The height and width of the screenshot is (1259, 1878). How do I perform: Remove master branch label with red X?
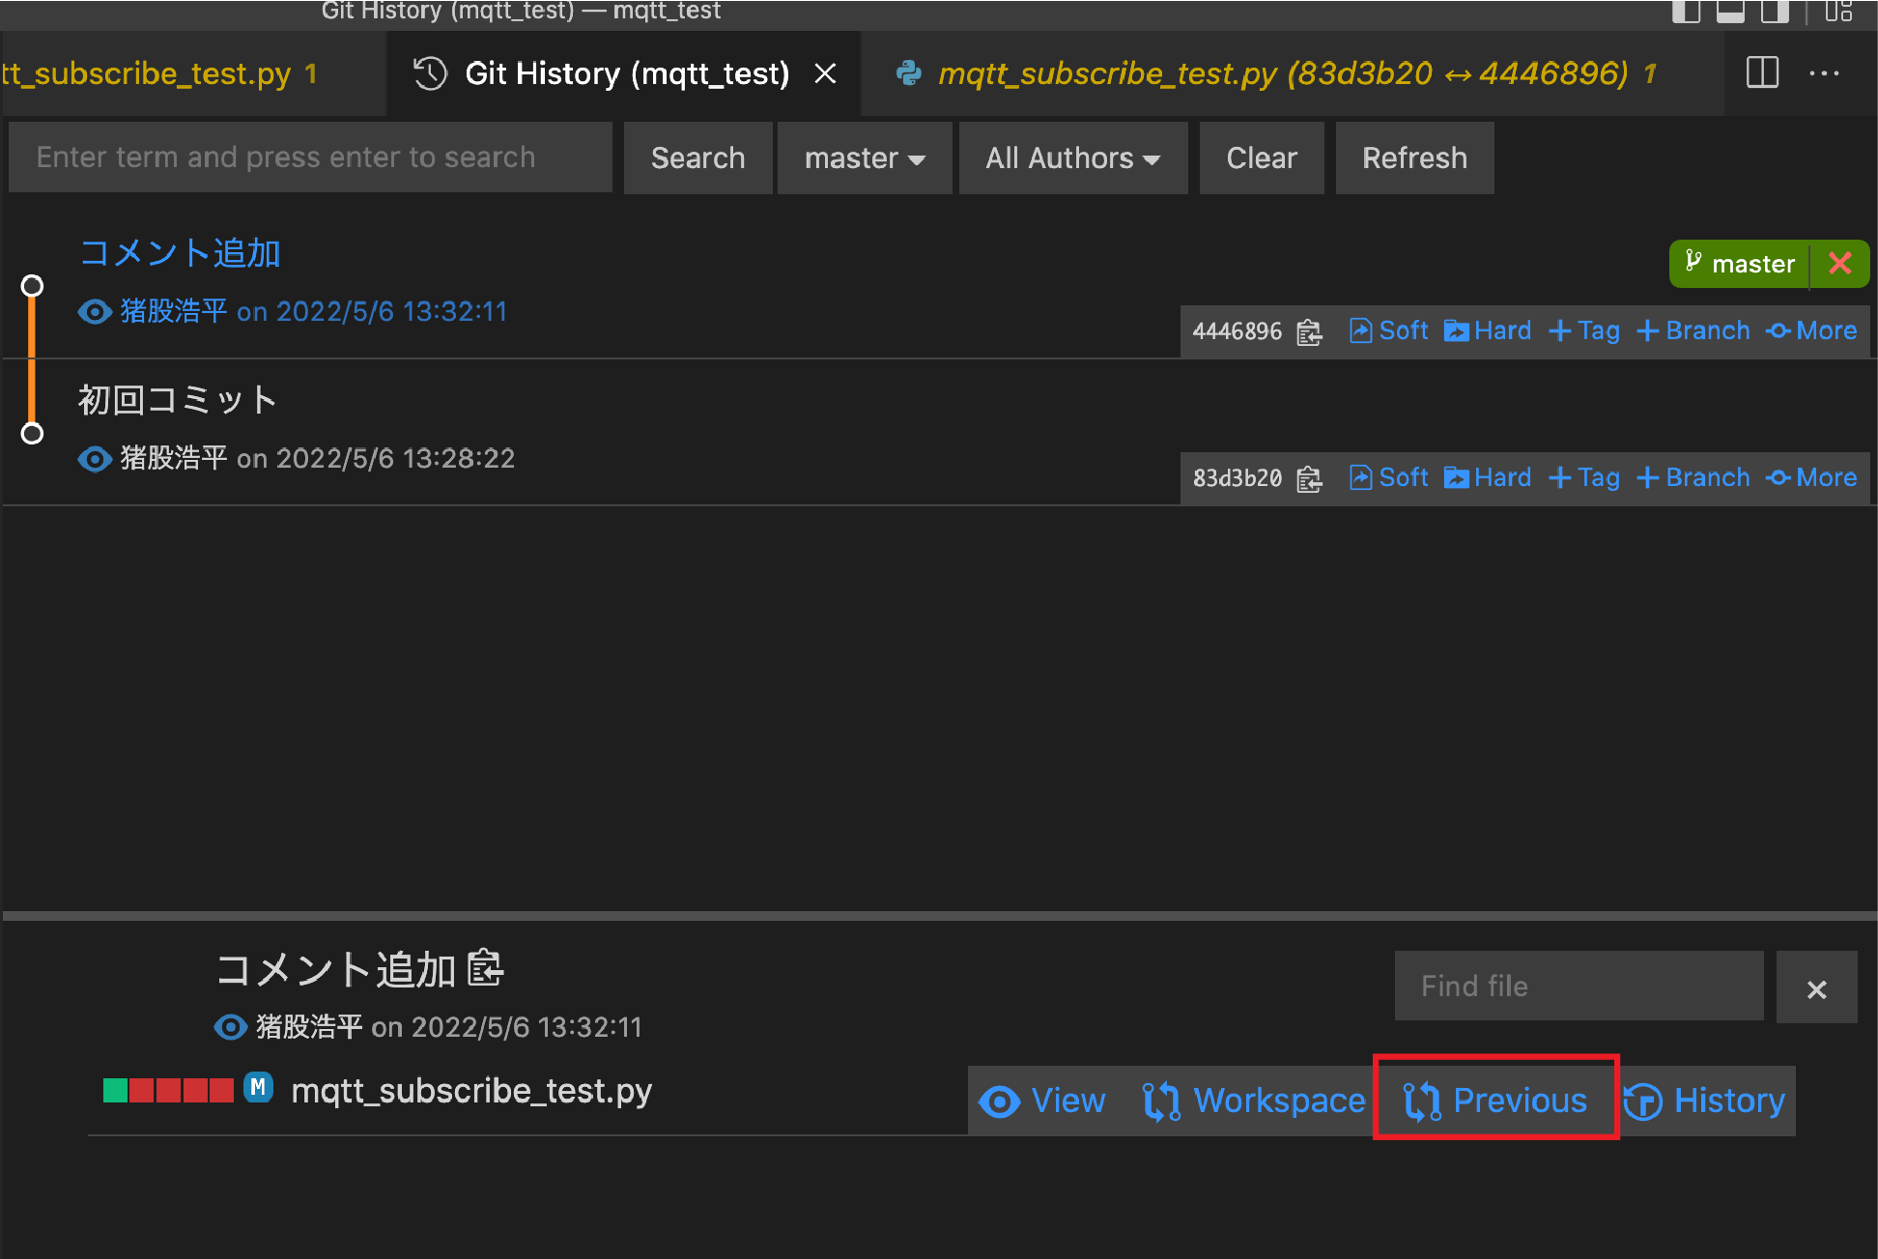click(x=1839, y=264)
